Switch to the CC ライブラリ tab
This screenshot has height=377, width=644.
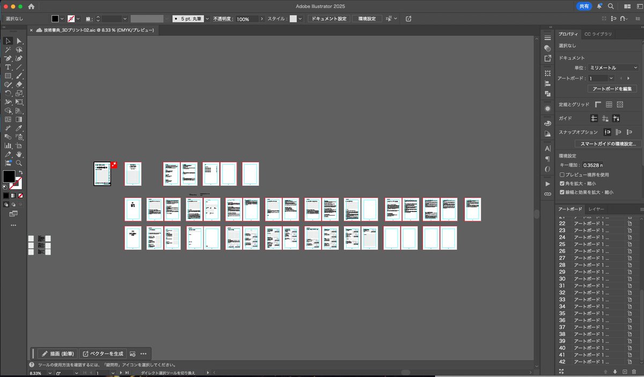click(x=598, y=34)
